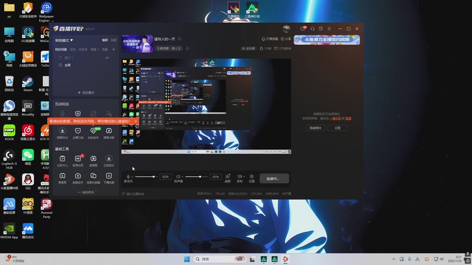This screenshot has height=265, width=472.
Task: Open the 设置 gear beside 录制
Action: [252, 176]
